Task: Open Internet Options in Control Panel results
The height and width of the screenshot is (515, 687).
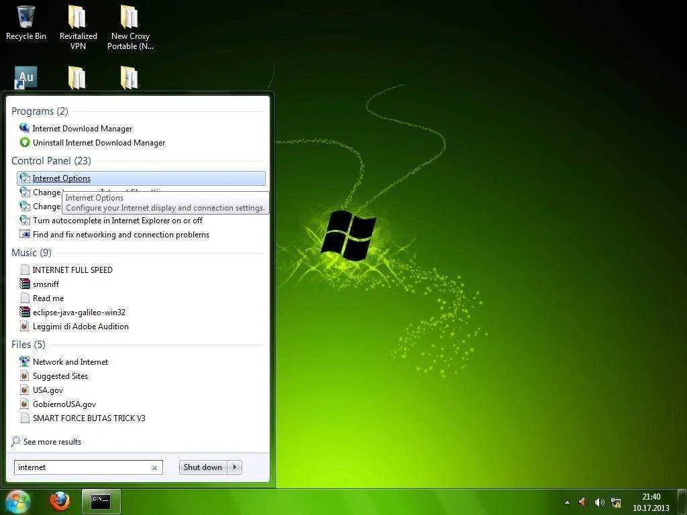Action: click(141, 178)
